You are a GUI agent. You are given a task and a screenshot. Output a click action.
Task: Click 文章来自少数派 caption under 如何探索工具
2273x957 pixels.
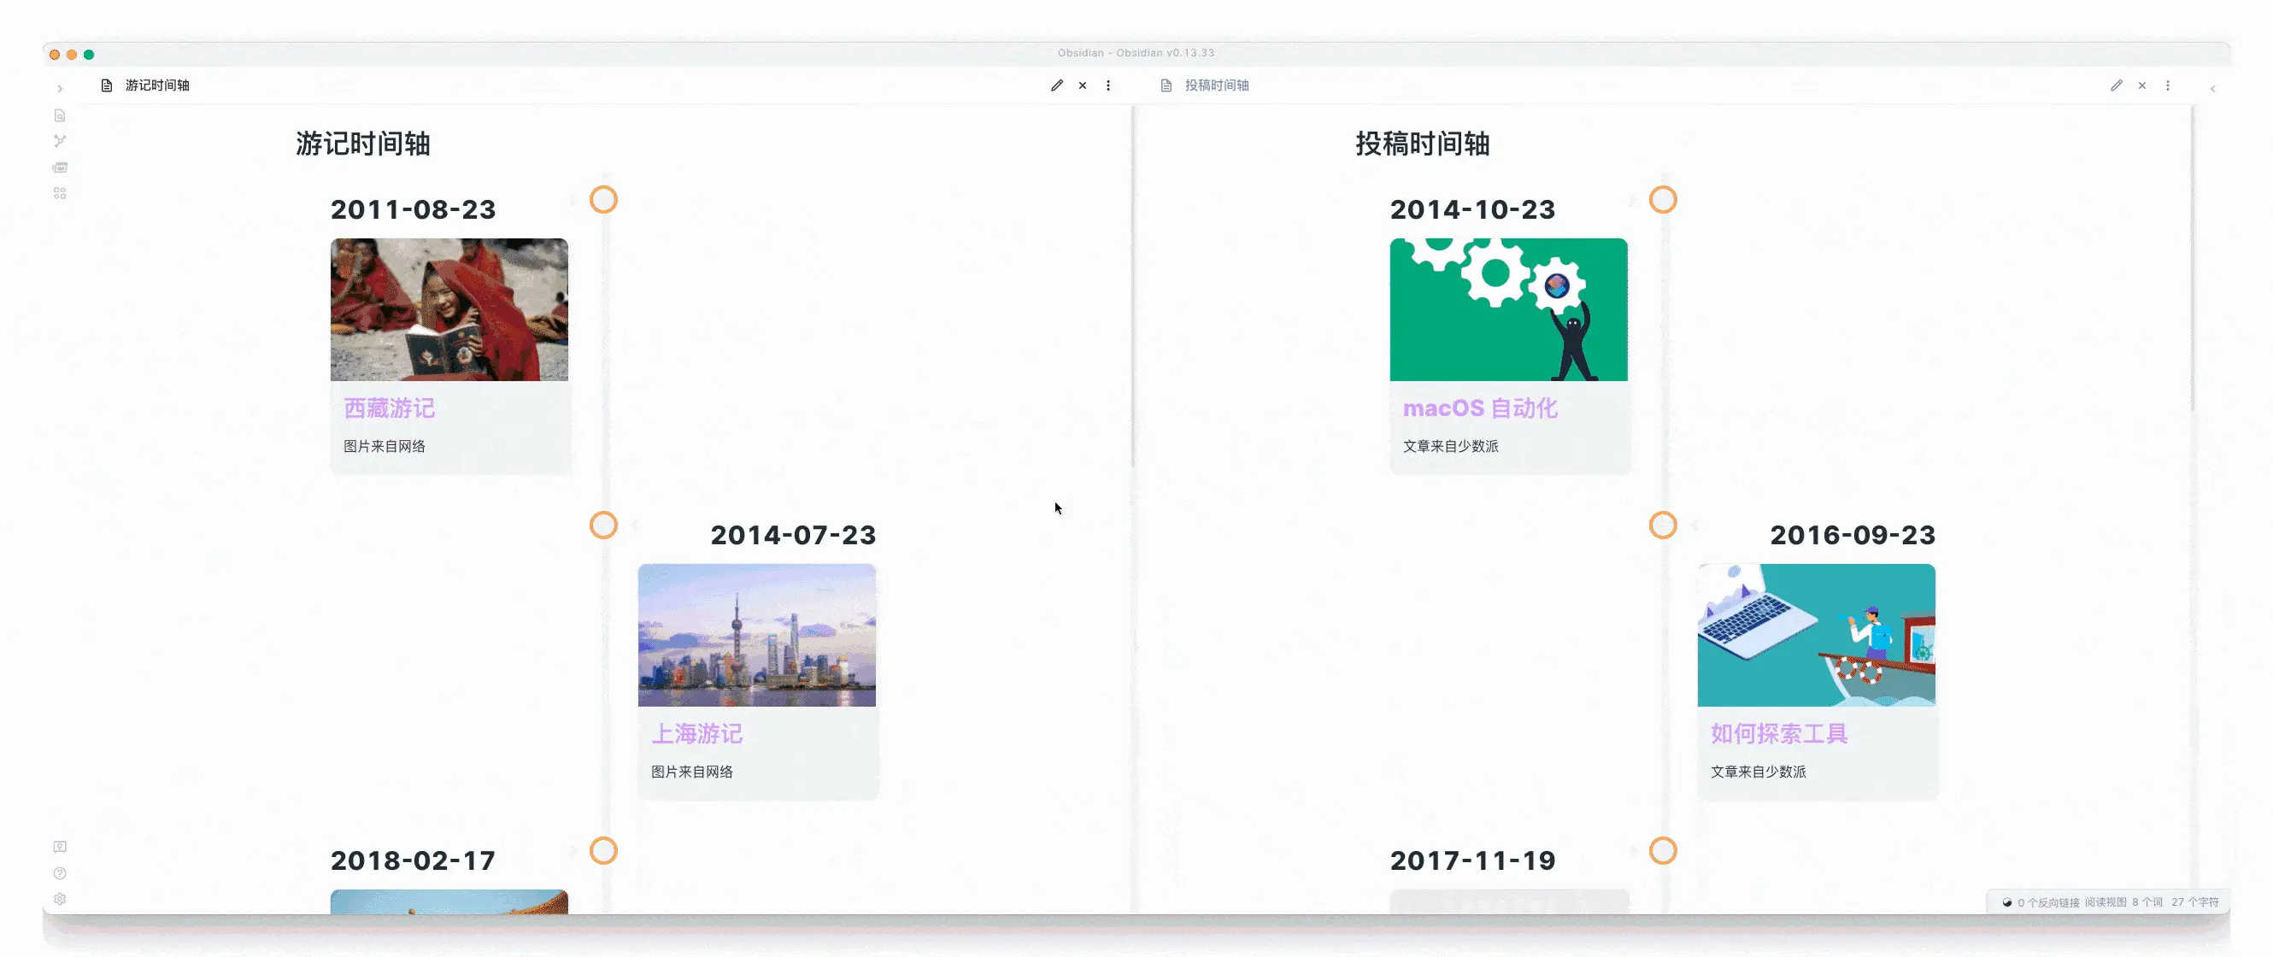pos(1759,772)
